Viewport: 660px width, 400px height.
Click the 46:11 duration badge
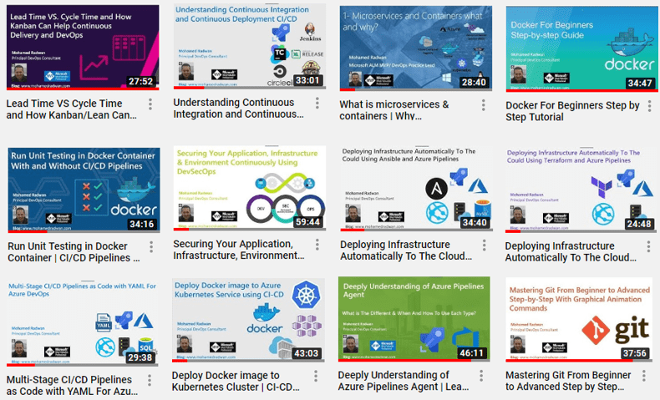tap(471, 353)
